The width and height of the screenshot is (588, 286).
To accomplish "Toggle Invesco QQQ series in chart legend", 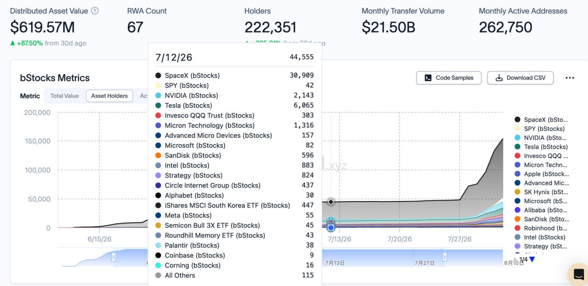I will tap(542, 156).
